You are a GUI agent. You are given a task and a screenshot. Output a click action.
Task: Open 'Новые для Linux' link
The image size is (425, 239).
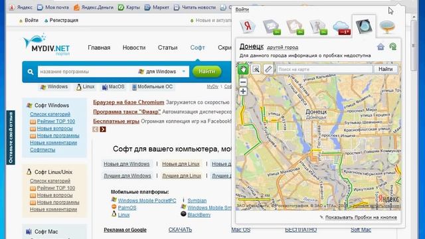click(x=181, y=164)
